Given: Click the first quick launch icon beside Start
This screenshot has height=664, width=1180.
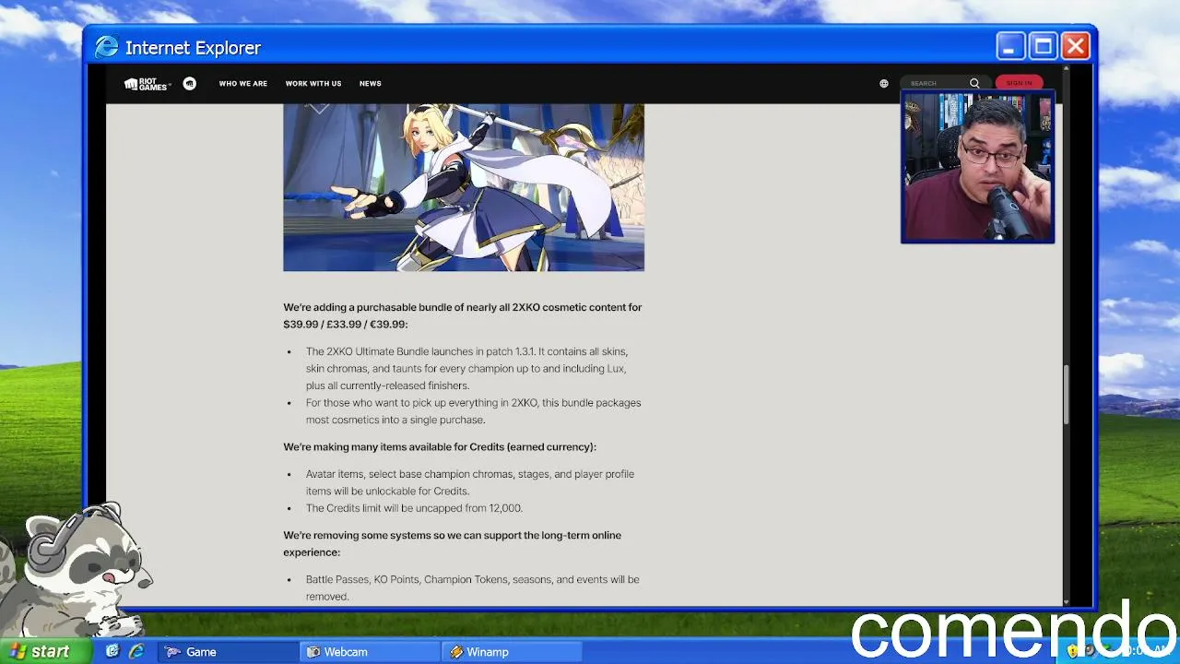Looking at the screenshot, I should click(112, 651).
